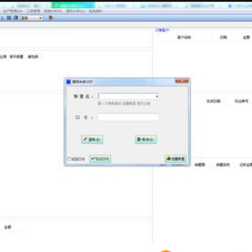Viewport: 252px width, 252px height.
Task: Click the window icon beside the color dropdown
Action: [15, 17]
